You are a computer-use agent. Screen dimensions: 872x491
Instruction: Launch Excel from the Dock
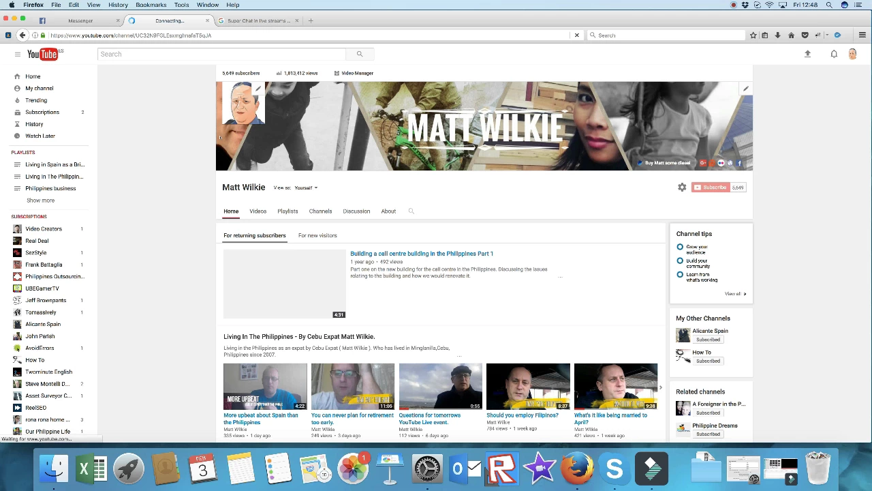pos(91,469)
